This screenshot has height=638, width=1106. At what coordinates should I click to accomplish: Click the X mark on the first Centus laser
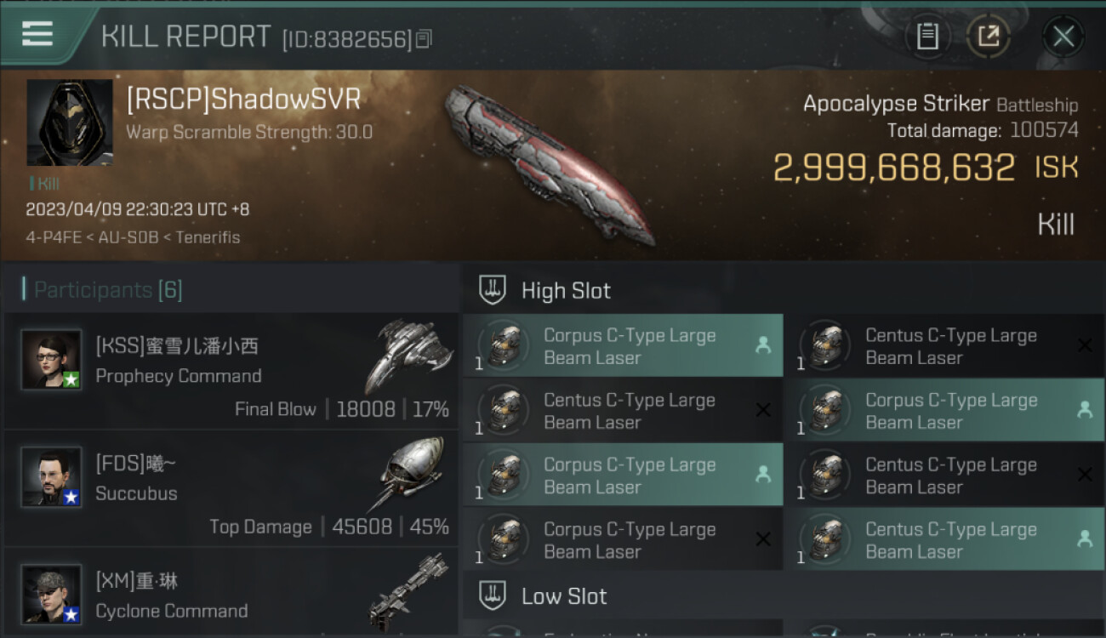(x=1085, y=345)
